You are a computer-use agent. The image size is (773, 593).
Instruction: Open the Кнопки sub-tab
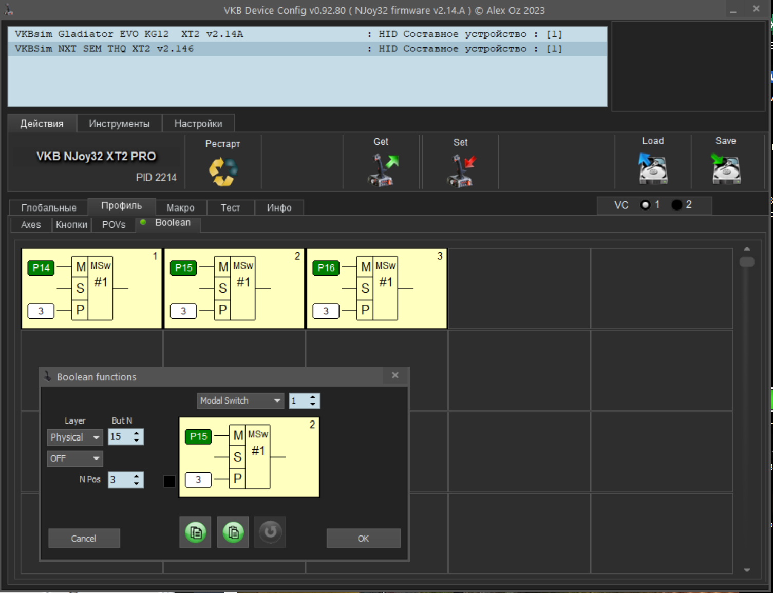point(71,225)
